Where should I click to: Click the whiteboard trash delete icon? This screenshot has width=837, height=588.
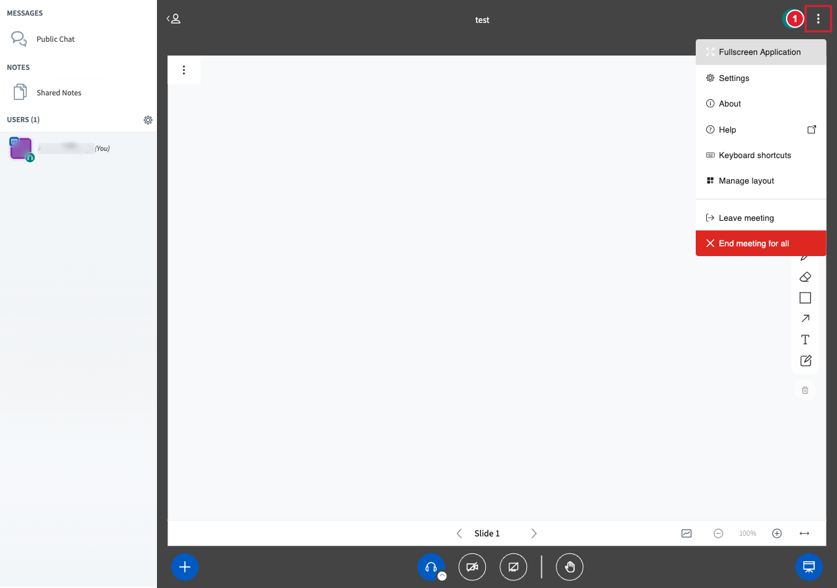coord(805,390)
